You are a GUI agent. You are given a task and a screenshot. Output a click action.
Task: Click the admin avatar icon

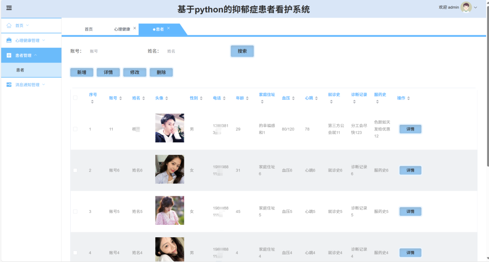pyautogui.click(x=466, y=7)
